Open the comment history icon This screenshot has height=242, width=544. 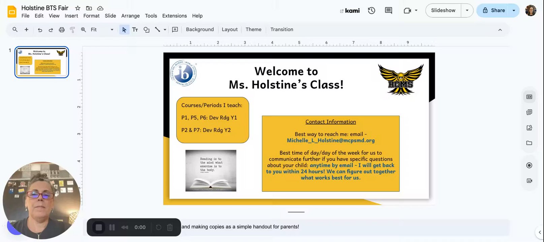(388, 10)
